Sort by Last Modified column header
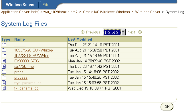Image resolution: width=184 pixels, height=111 pixels. (x=80, y=39)
